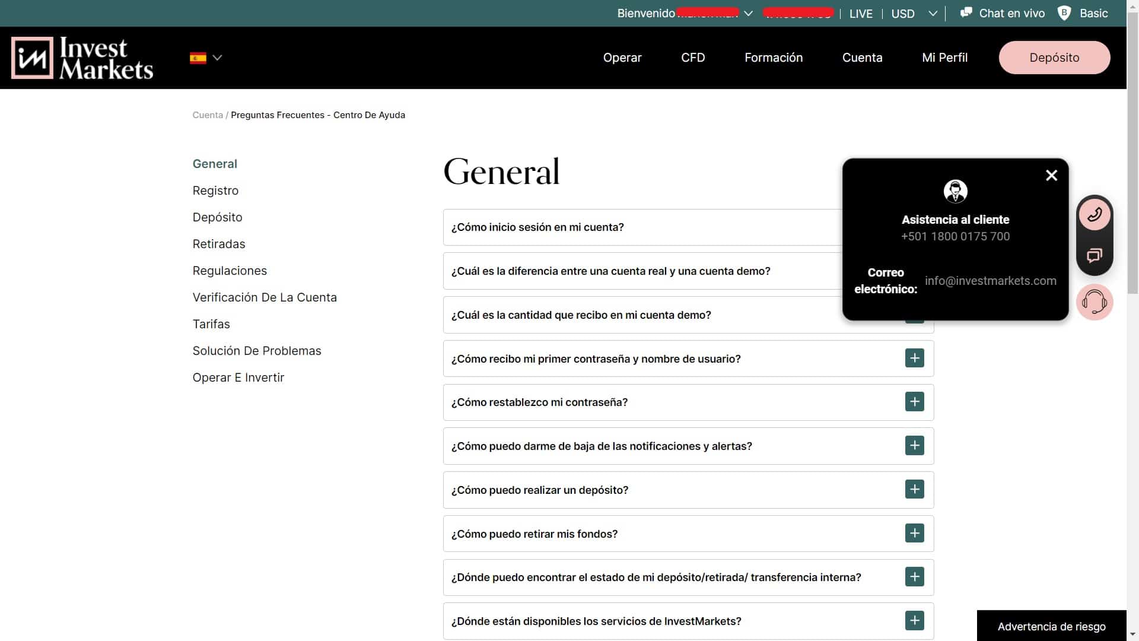The image size is (1139, 641).
Task: Open the Bienvenido user dropdown arrow
Action: click(x=749, y=14)
